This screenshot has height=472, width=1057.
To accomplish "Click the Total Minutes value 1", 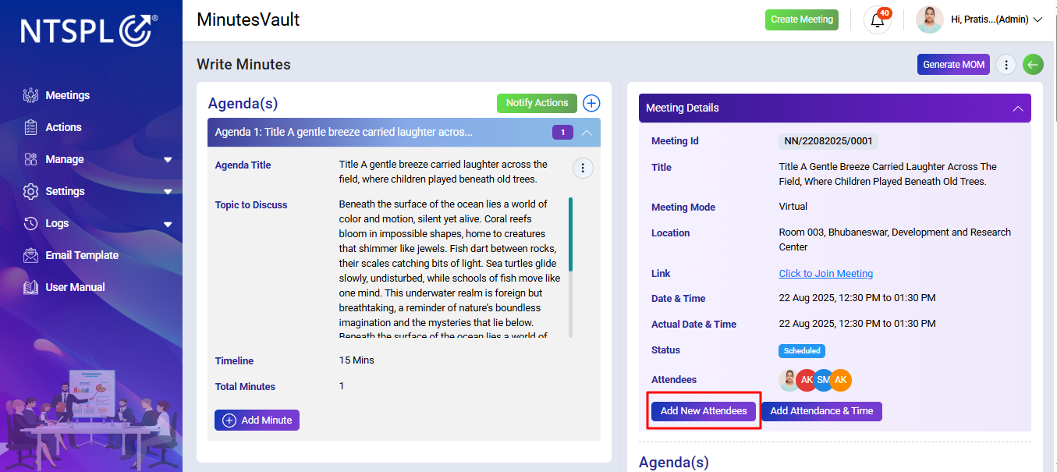I will coord(342,386).
